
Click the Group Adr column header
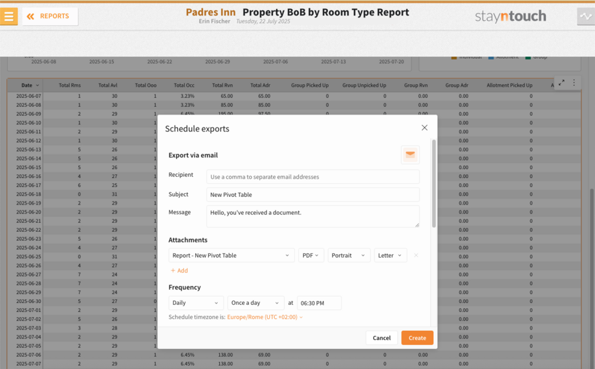[x=457, y=85]
